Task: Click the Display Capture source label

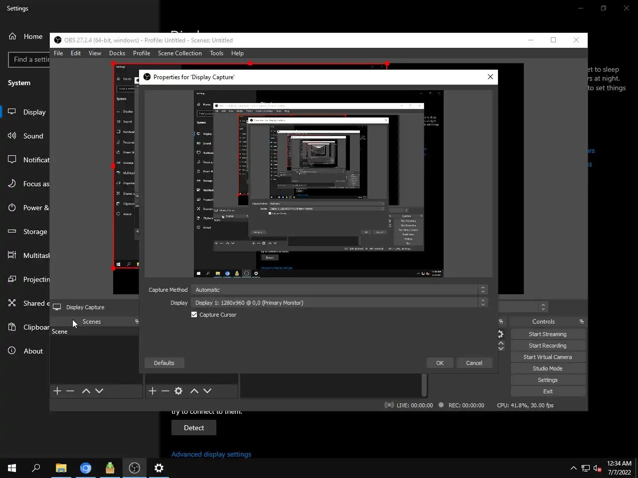Action: pos(85,307)
